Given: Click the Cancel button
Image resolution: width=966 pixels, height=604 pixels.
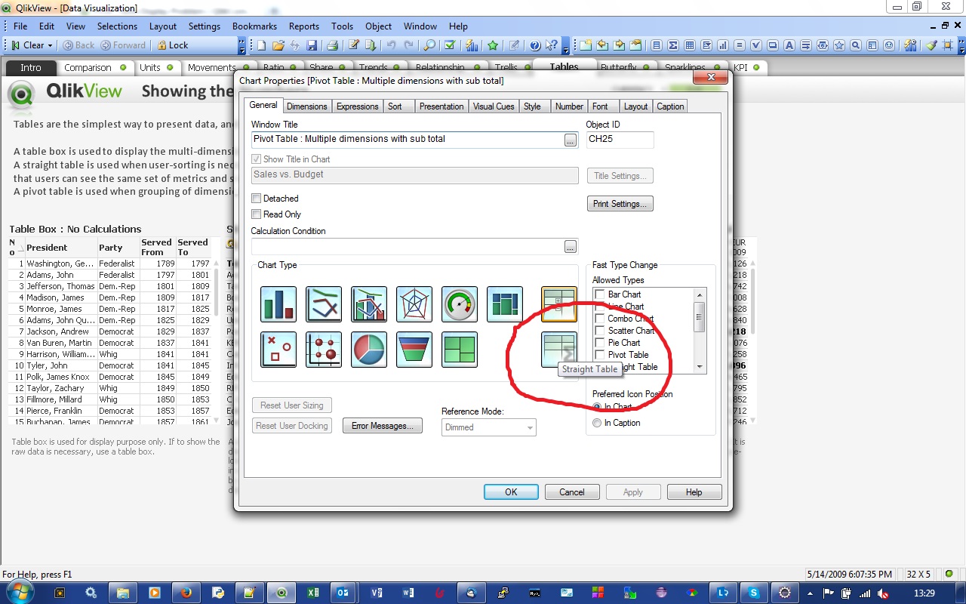Looking at the screenshot, I should 572,492.
